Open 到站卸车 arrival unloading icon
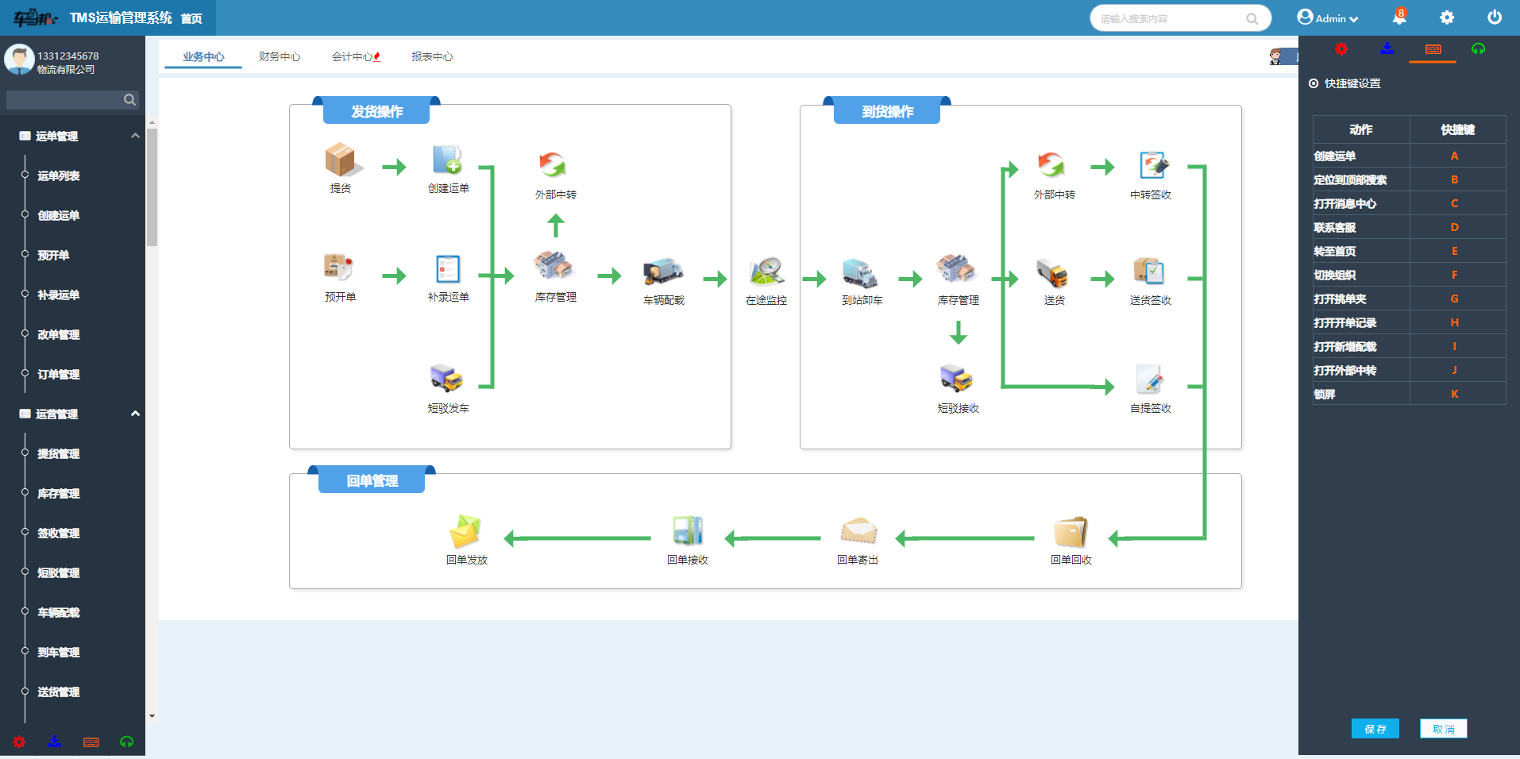Screen dimensions: 1520x759 click(x=861, y=272)
